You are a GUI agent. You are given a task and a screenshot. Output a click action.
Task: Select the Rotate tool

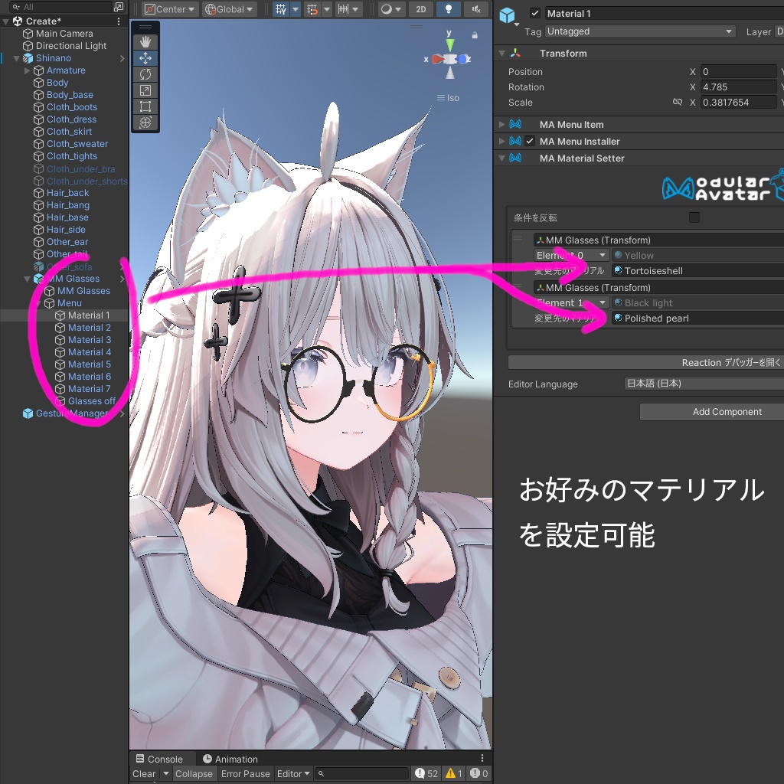point(145,73)
